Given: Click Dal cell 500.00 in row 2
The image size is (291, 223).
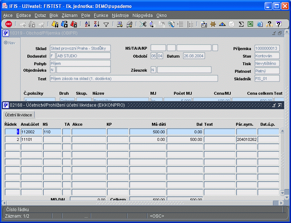Looking at the screenshot, I should (184, 139).
